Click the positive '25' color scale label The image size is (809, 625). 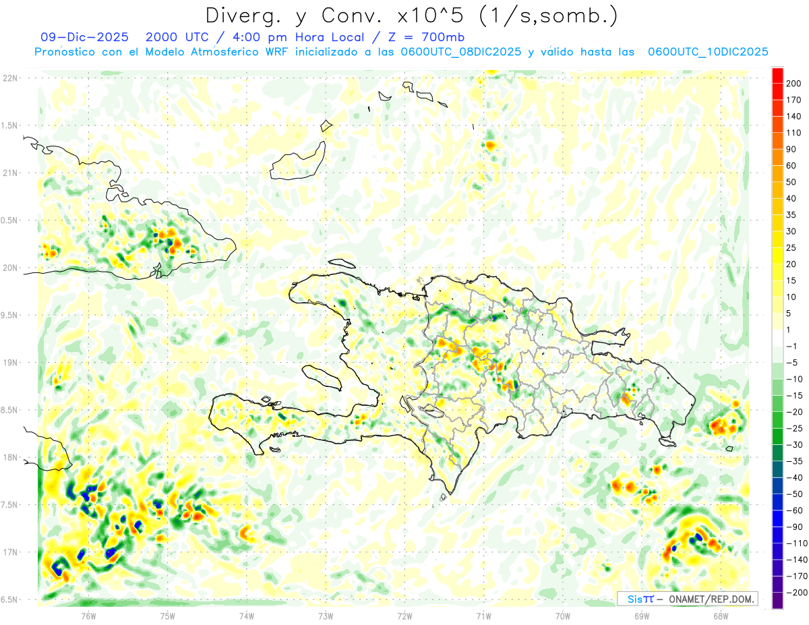click(792, 248)
